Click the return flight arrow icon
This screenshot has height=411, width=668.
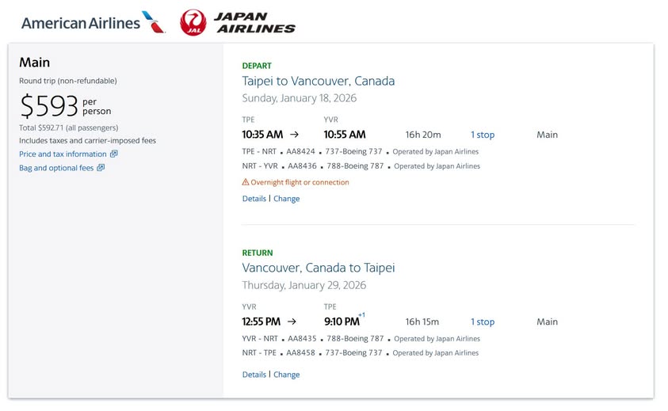coord(292,322)
